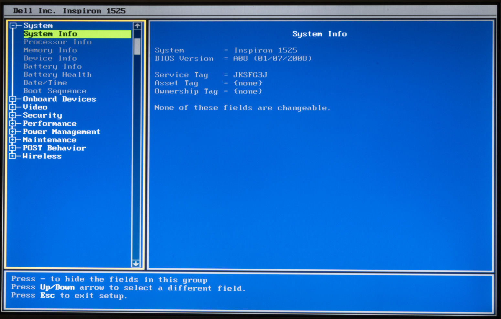This screenshot has width=501, height=319.
Task: Expand the Wireless group
Action: (x=13, y=156)
